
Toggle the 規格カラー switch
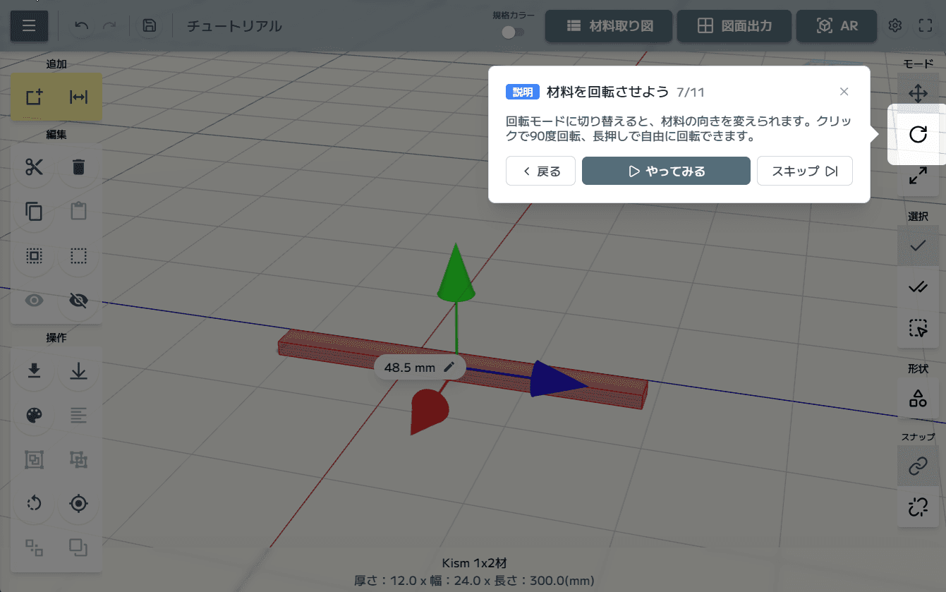pyautogui.click(x=513, y=32)
